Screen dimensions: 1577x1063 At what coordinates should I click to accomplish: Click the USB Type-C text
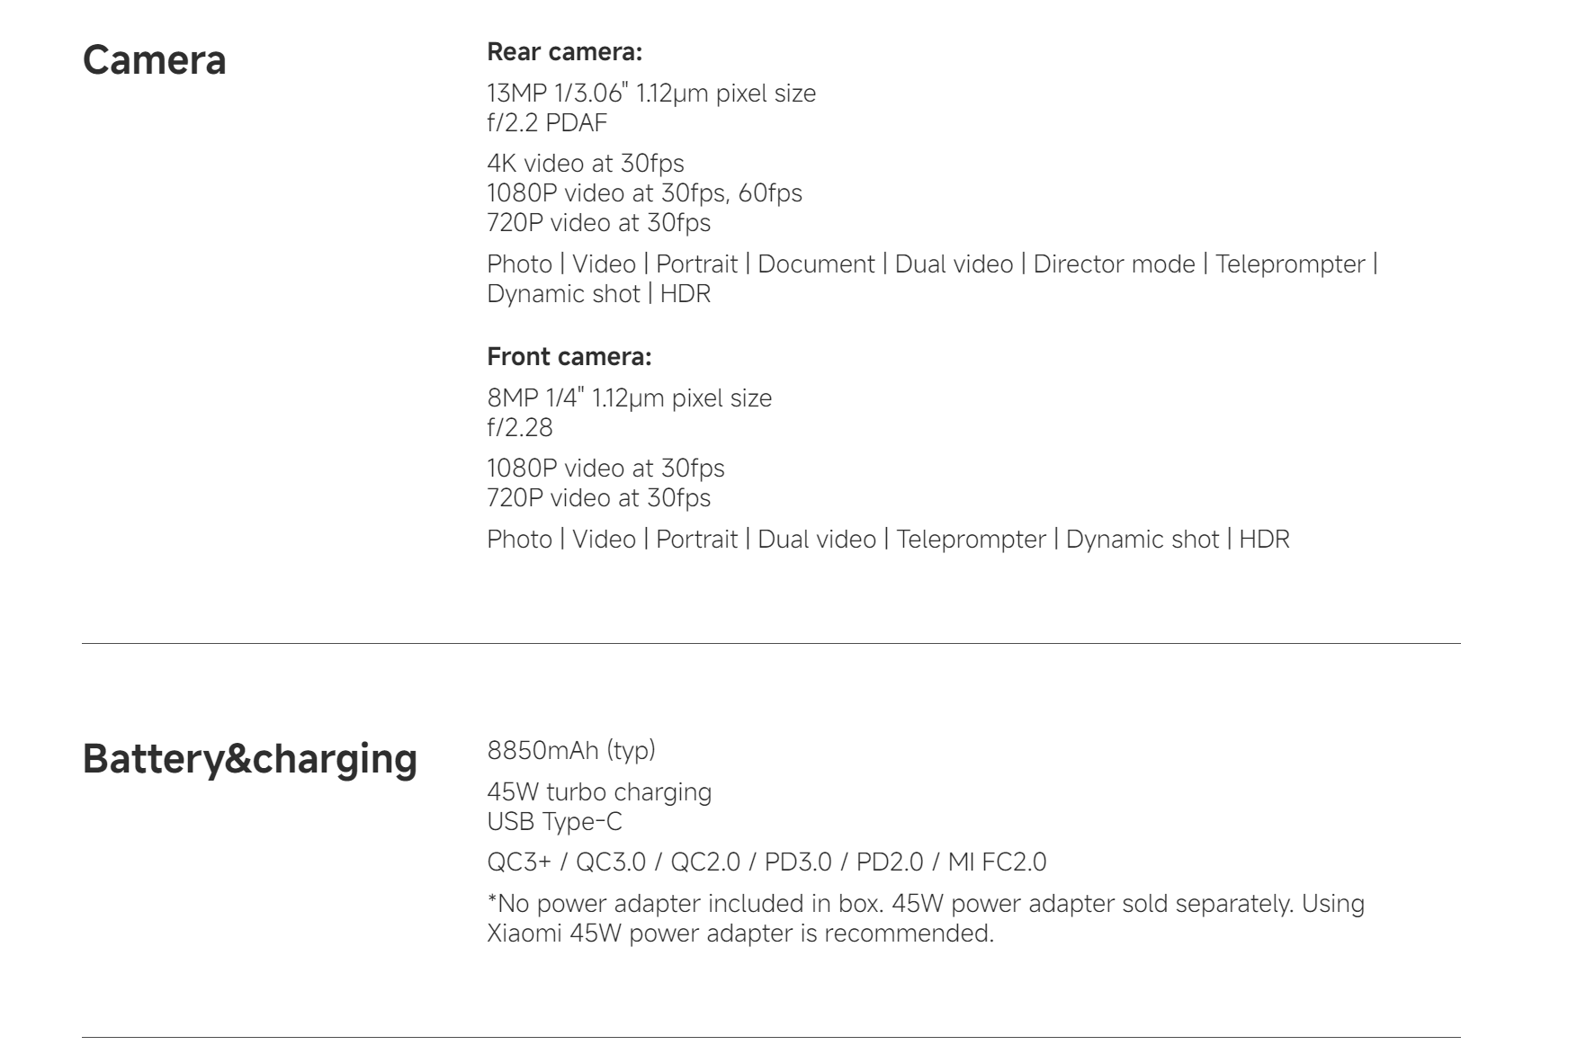click(x=554, y=822)
